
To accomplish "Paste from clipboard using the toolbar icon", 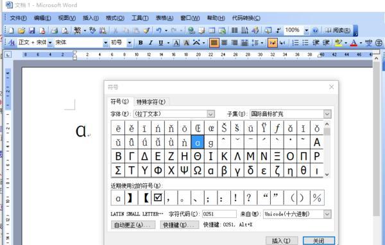I will click(136, 30).
